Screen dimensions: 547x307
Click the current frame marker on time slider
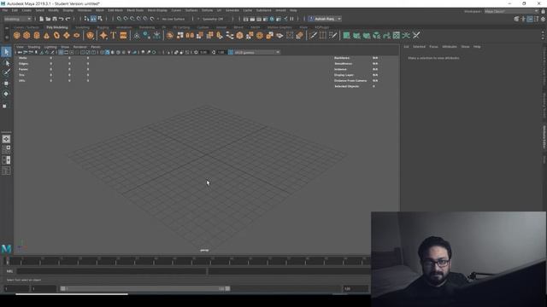[8, 261]
